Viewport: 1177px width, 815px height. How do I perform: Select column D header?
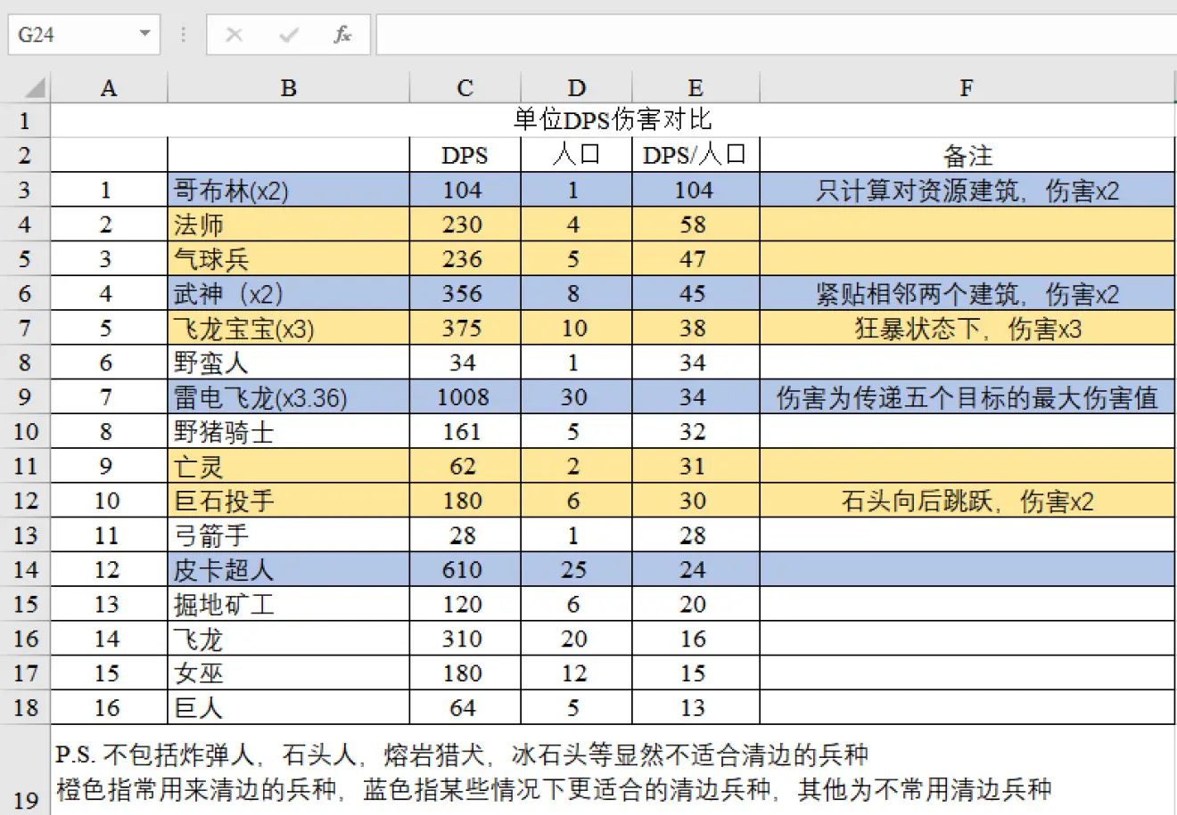pos(576,87)
